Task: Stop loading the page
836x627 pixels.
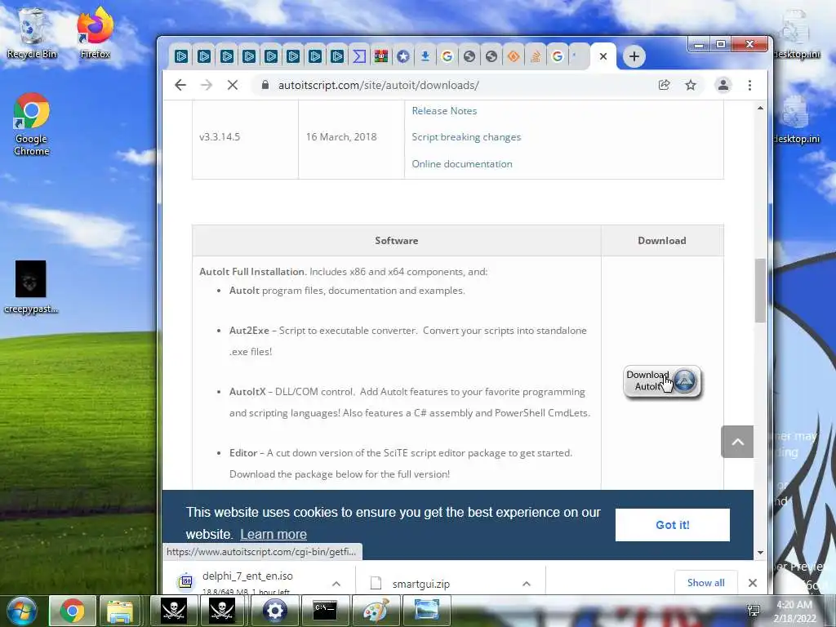Action: (233, 85)
